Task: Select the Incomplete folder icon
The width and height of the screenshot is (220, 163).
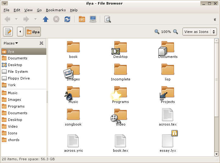Action: click(121, 69)
